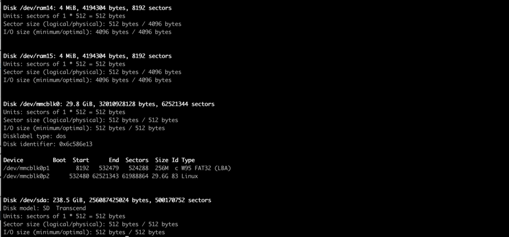Viewport: 509px width, 237px height.
Task: Place cursor at terminal prompt cursor block
Action: coord(127,236)
